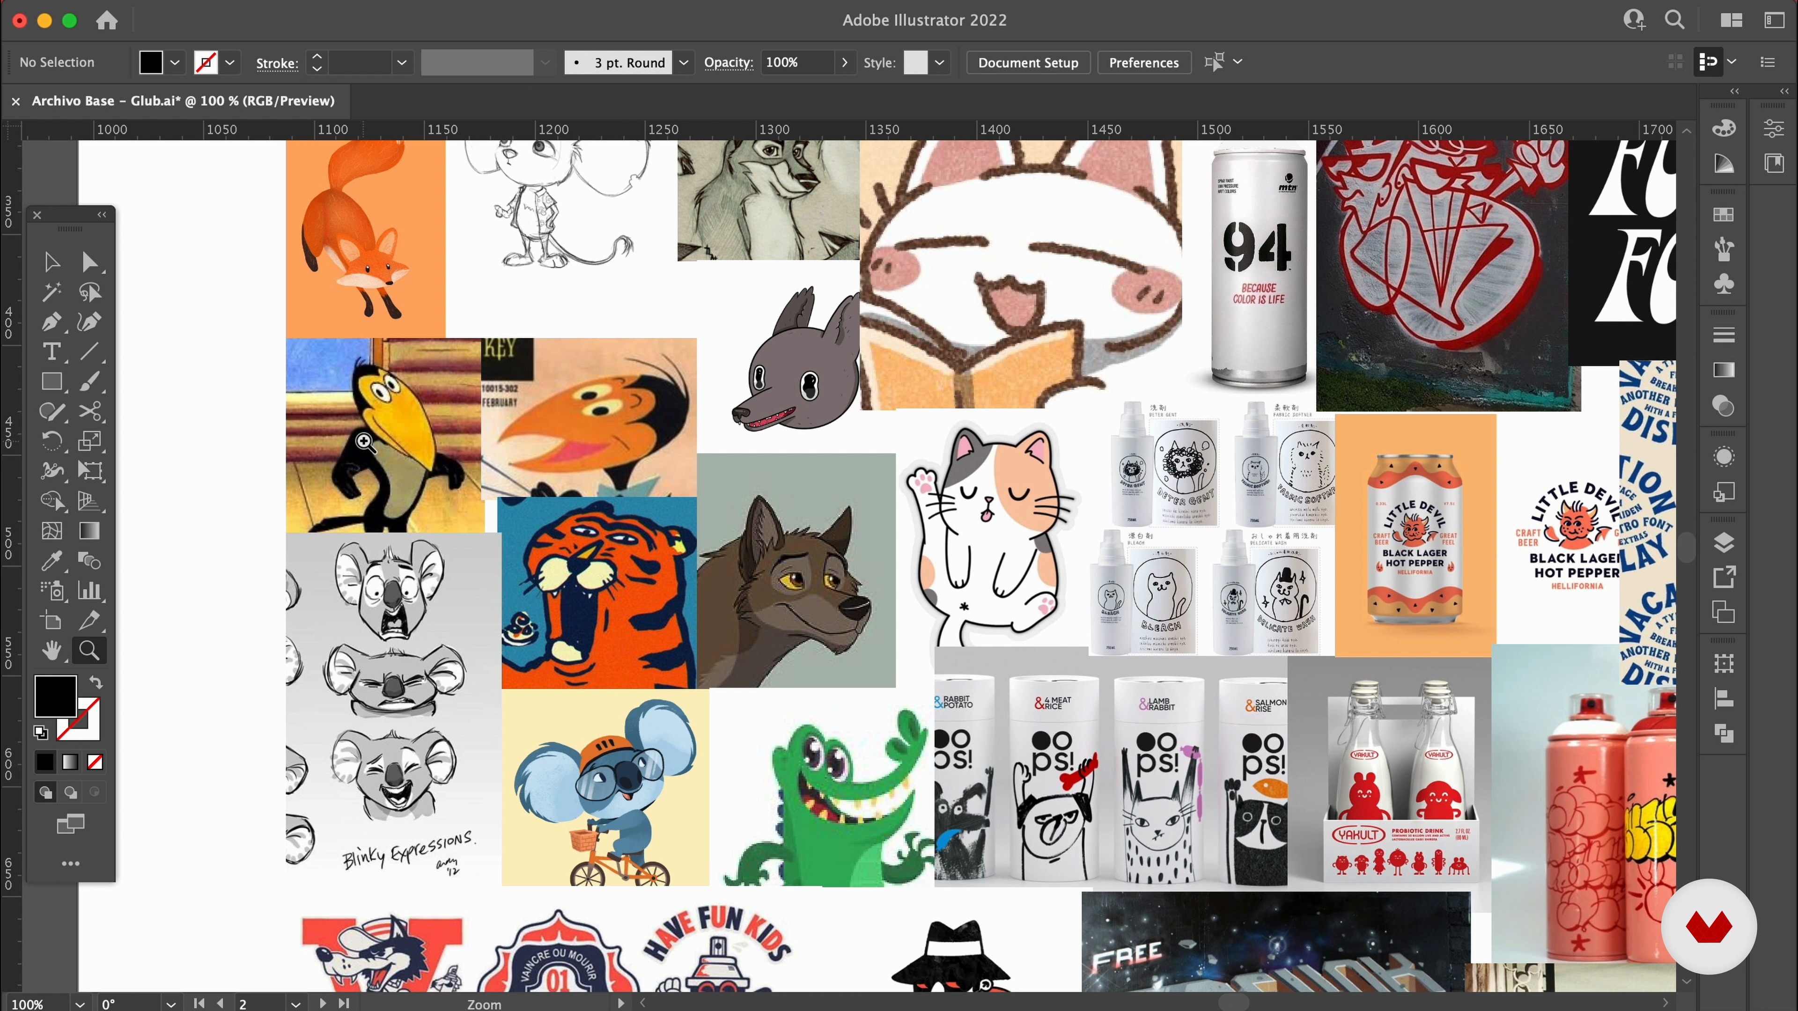Open fill color dropdown in control bar
The image size is (1798, 1011).
(x=175, y=62)
